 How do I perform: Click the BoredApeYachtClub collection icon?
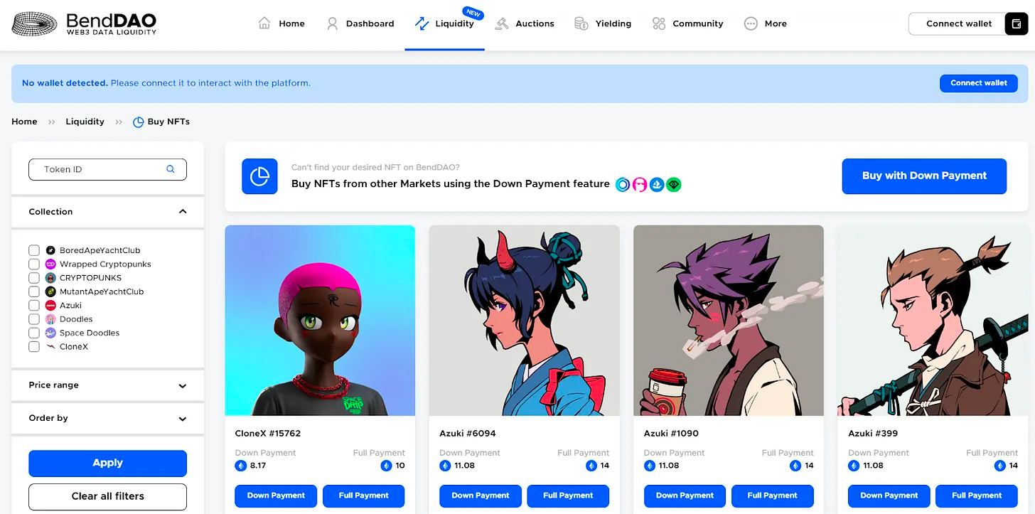50,250
